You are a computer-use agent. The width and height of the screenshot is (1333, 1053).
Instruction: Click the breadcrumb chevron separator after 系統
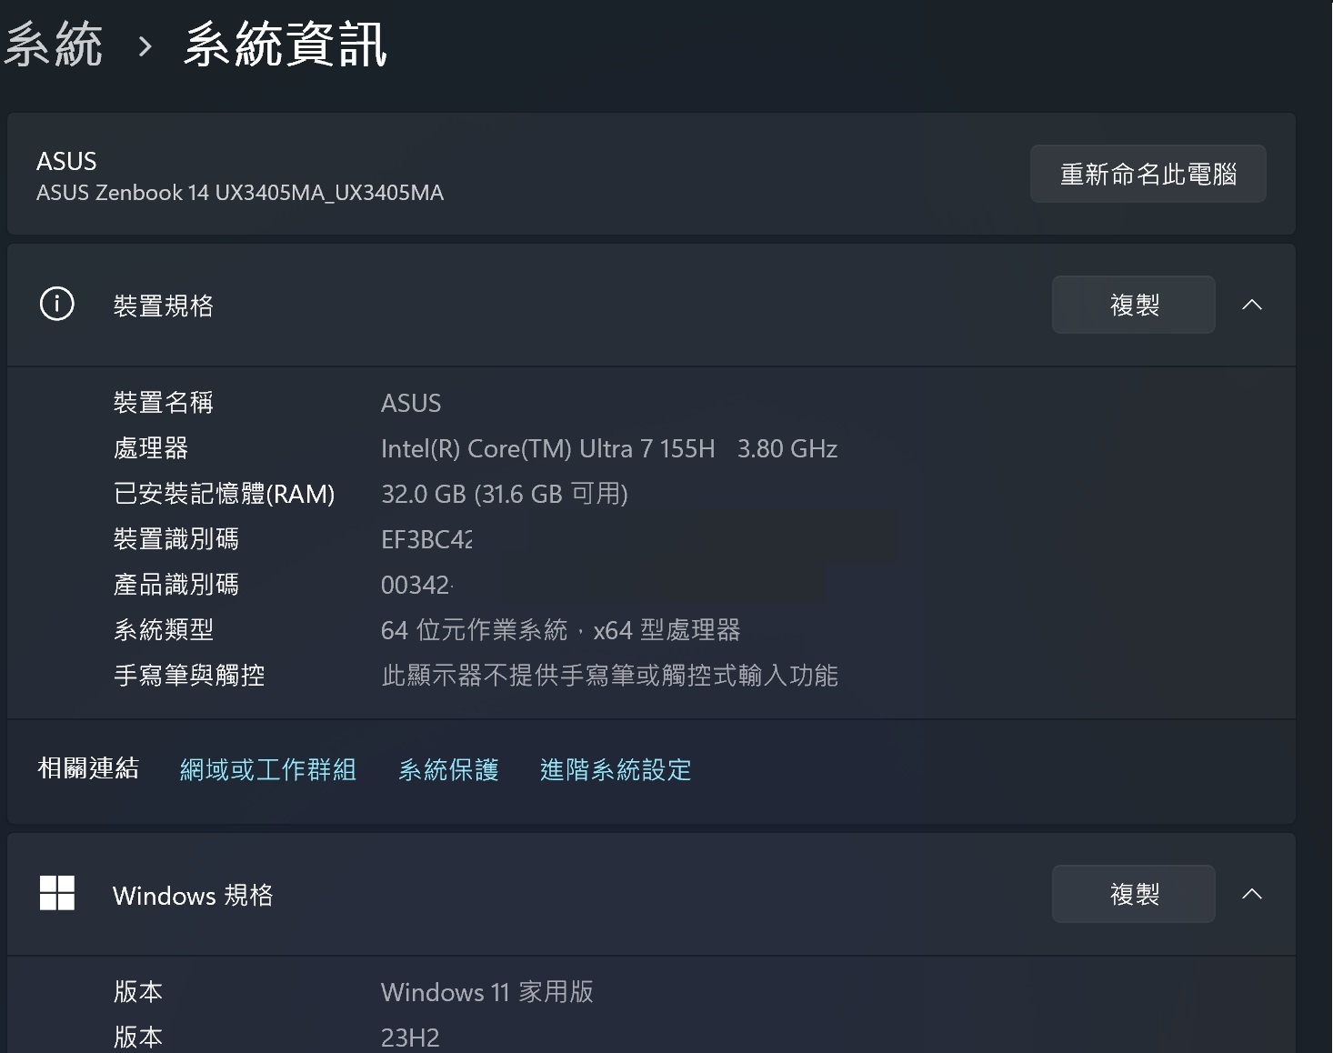[145, 45]
